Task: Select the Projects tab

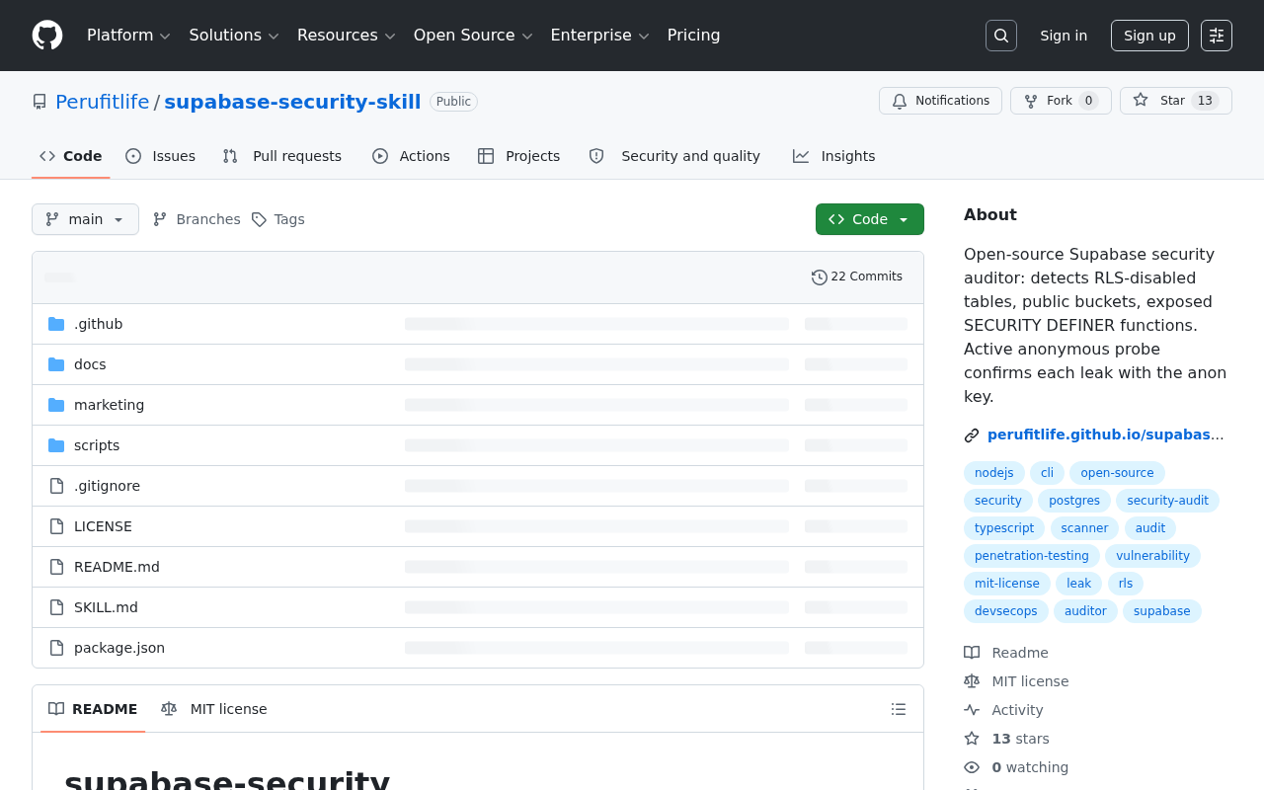Action: tap(518, 156)
